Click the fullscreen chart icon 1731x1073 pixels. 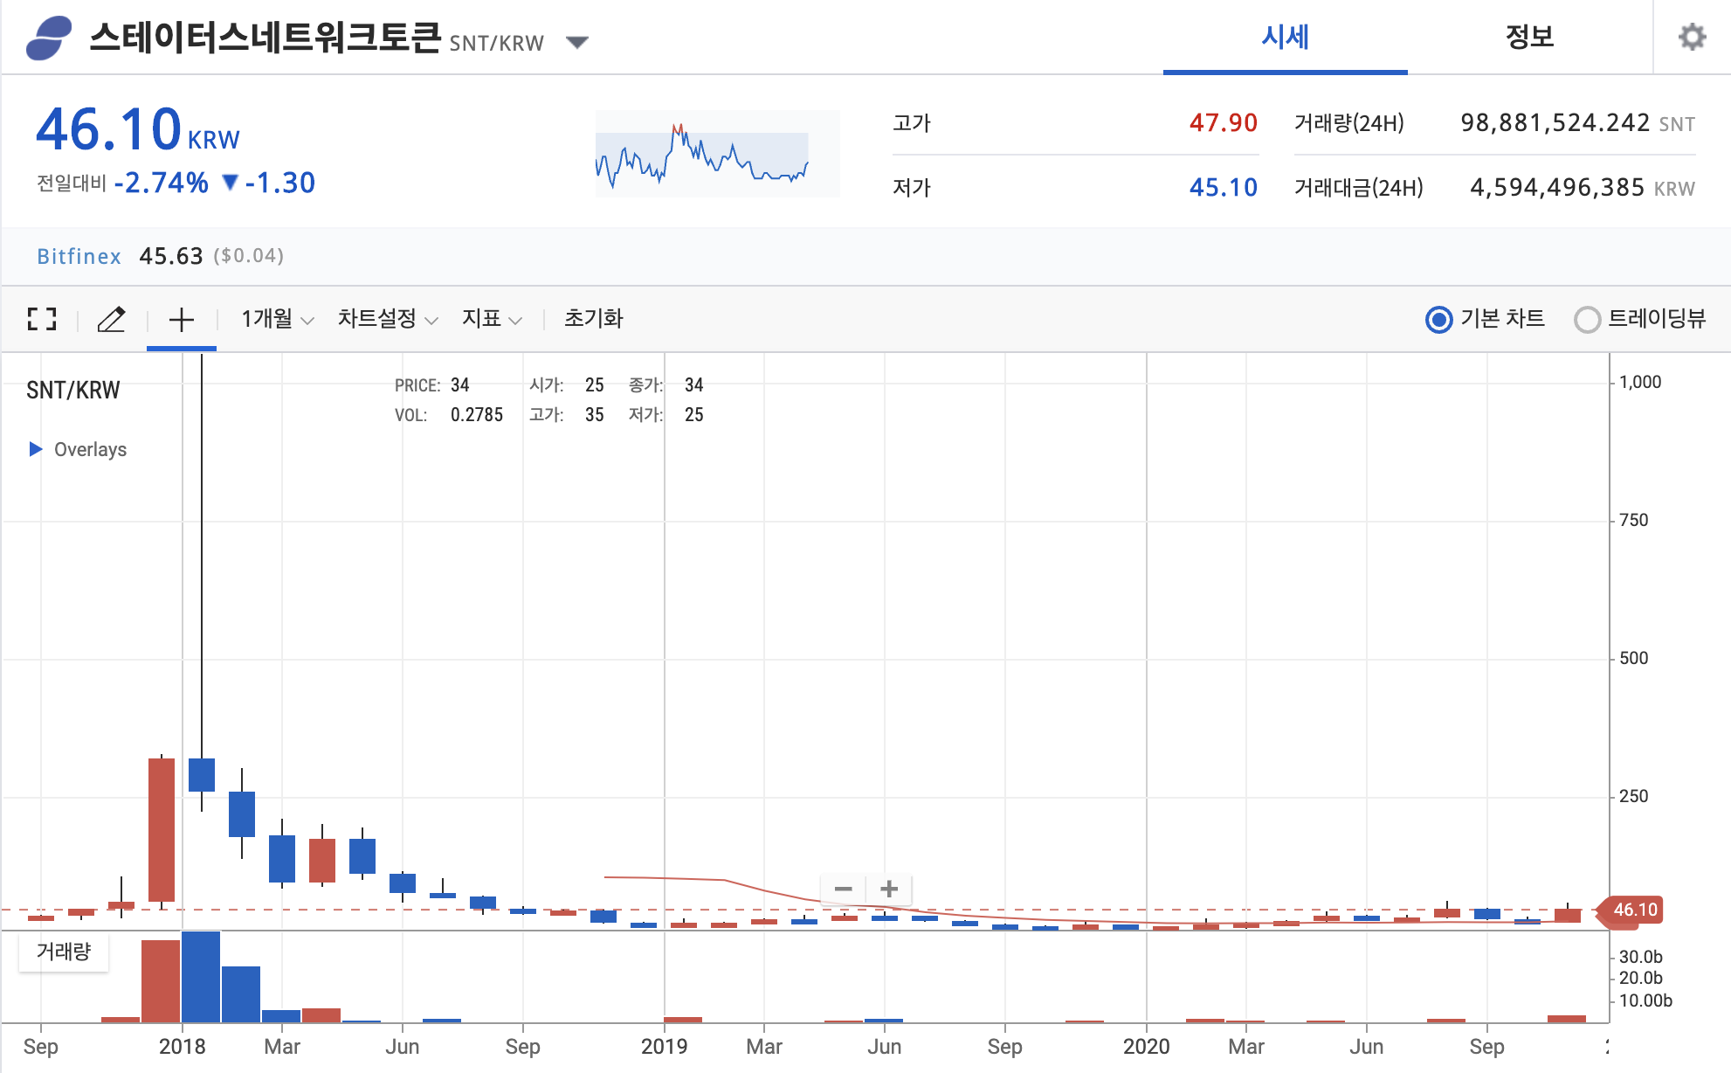pyautogui.click(x=41, y=319)
